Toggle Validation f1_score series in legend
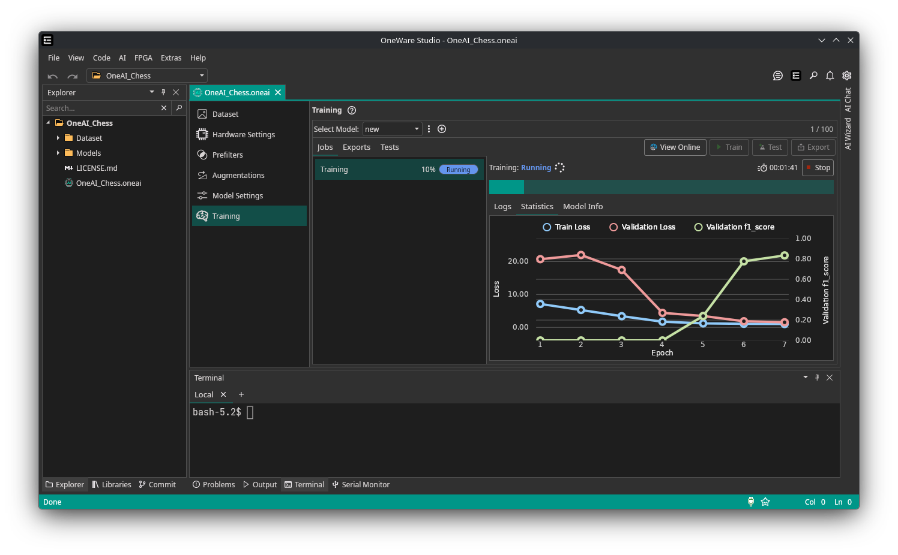Screen dimensions: 898x555 pyautogui.click(x=734, y=227)
